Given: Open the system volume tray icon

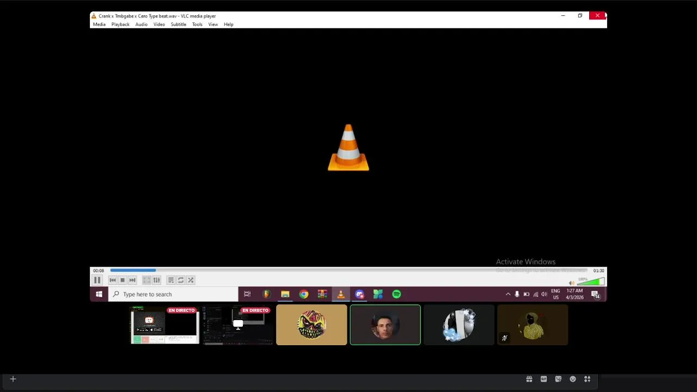Looking at the screenshot, I should [x=544, y=295].
